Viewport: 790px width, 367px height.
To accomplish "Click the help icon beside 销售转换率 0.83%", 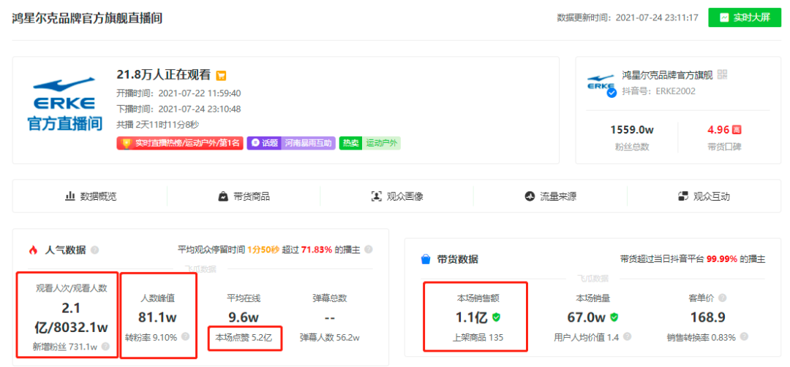I will [744, 337].
